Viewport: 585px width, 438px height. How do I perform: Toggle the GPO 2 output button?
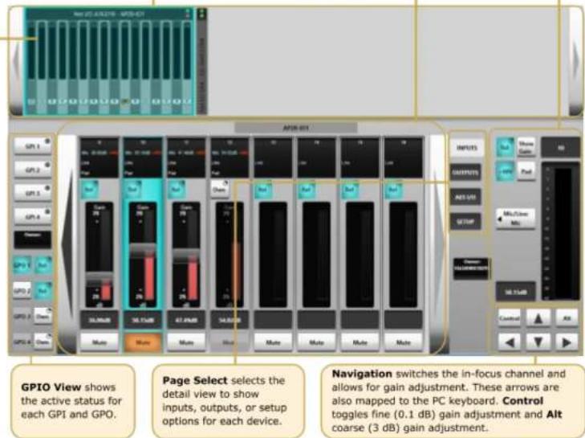point(22,290)
